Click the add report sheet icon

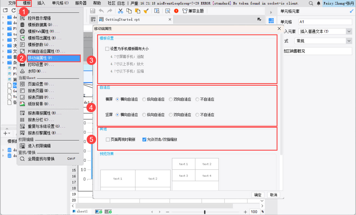tap(99, 211)
